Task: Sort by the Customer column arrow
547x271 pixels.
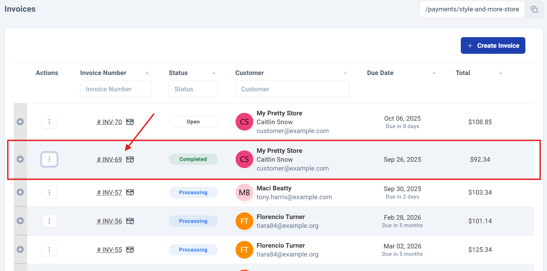Action: coord(346,73)
